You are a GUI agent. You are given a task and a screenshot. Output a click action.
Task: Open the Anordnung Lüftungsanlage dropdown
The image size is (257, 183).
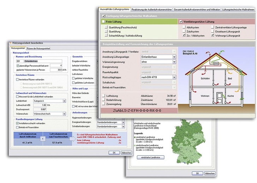pos(174,57)
